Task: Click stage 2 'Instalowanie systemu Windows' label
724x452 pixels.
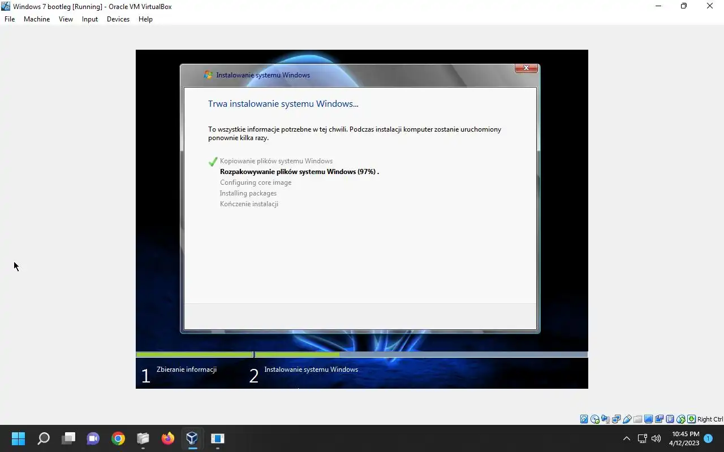Action: (311, 370)
